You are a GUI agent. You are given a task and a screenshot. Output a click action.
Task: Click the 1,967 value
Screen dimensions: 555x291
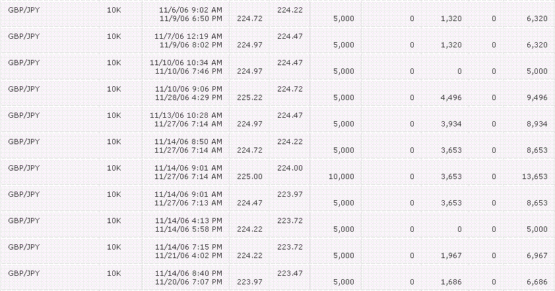pos(451,255)
